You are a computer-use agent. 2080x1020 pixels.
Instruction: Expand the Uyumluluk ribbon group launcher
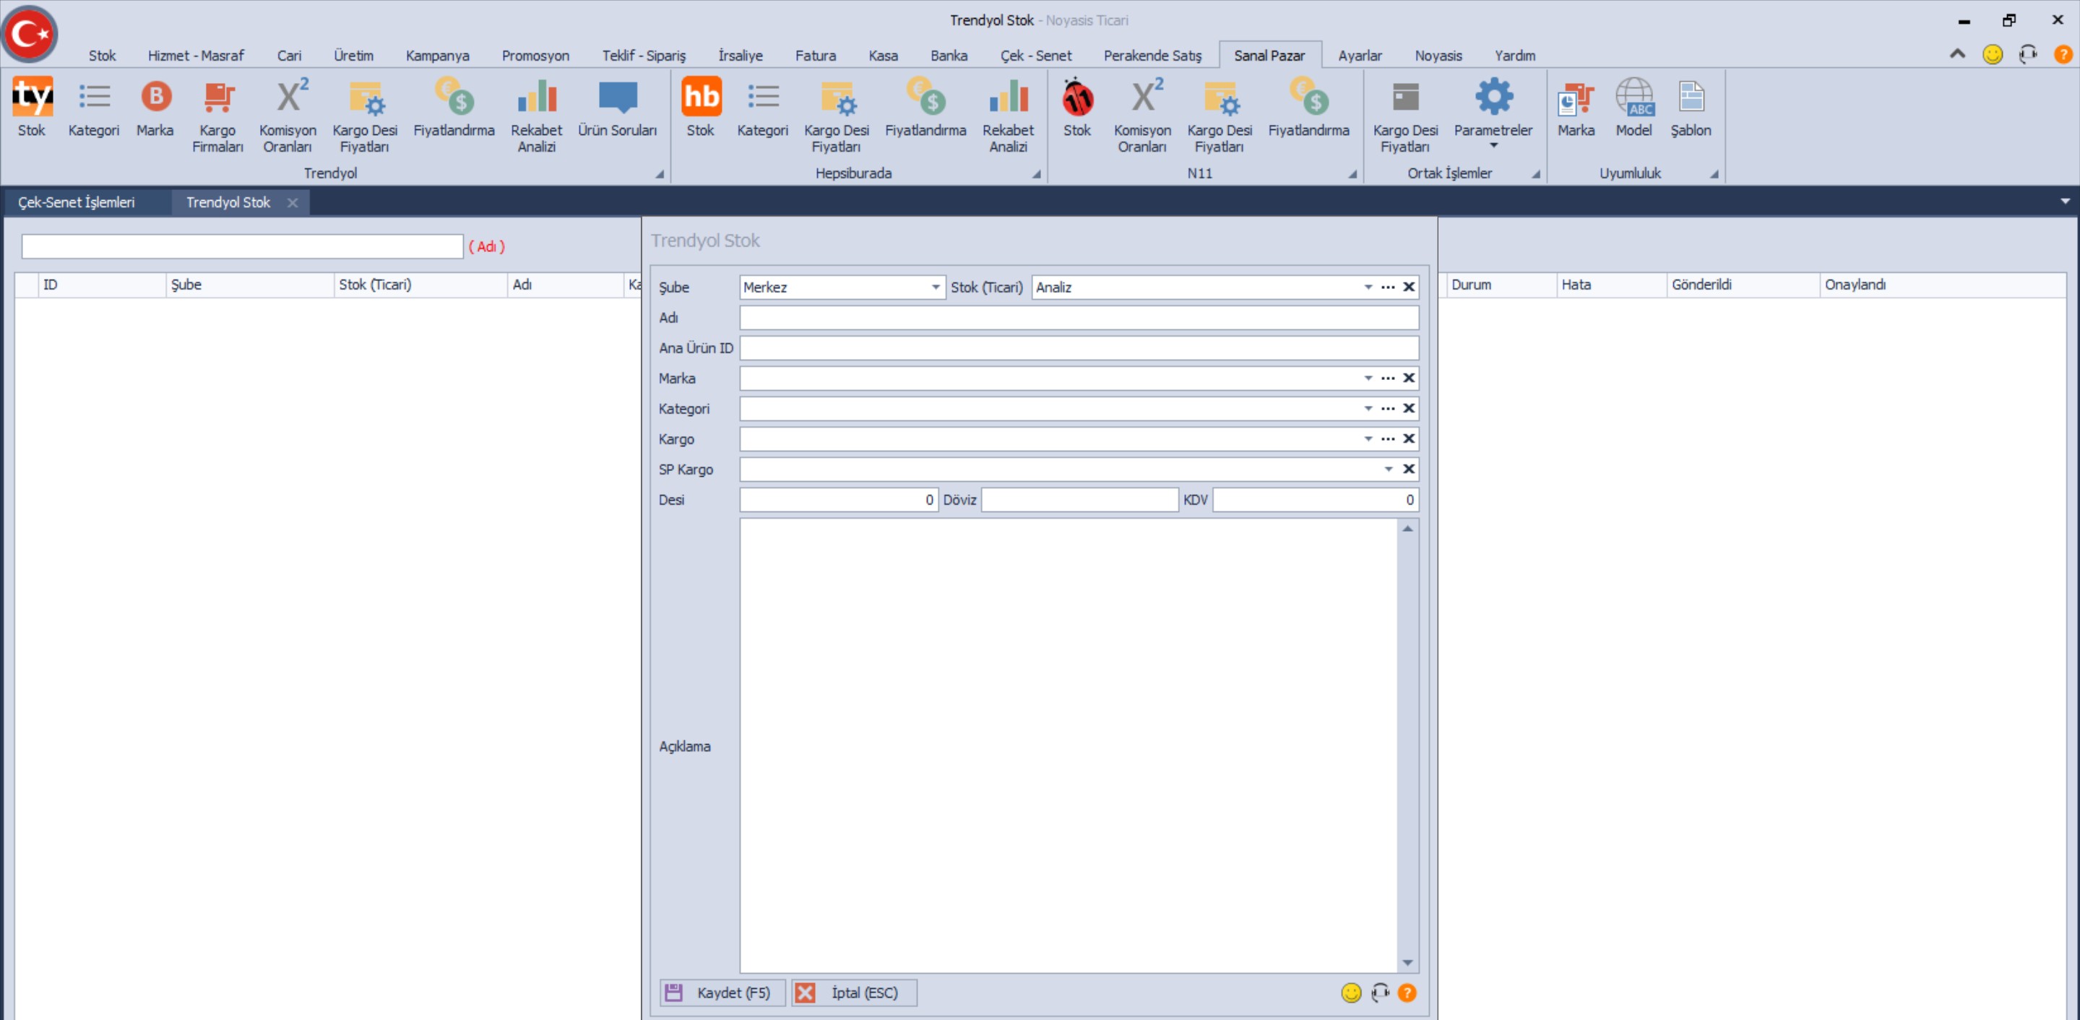(1714, 173)
